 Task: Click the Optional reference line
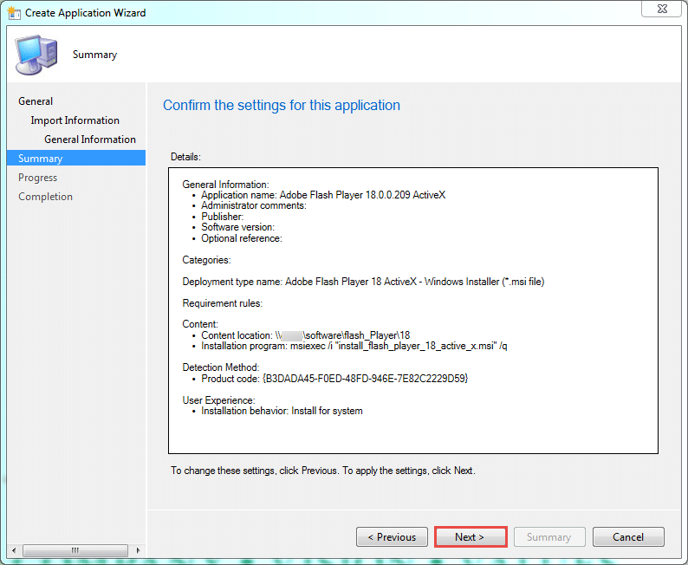pyautogui.click(x=242, y=238)
